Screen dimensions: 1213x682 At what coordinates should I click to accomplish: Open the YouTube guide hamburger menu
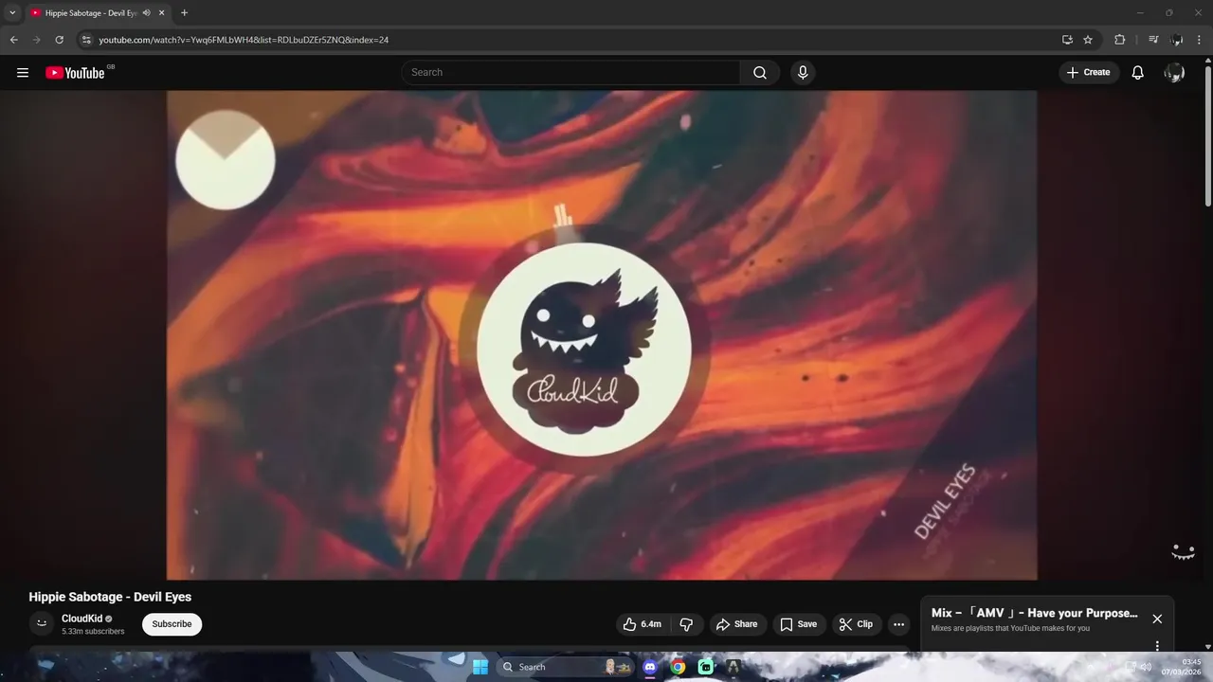[23, 73]
